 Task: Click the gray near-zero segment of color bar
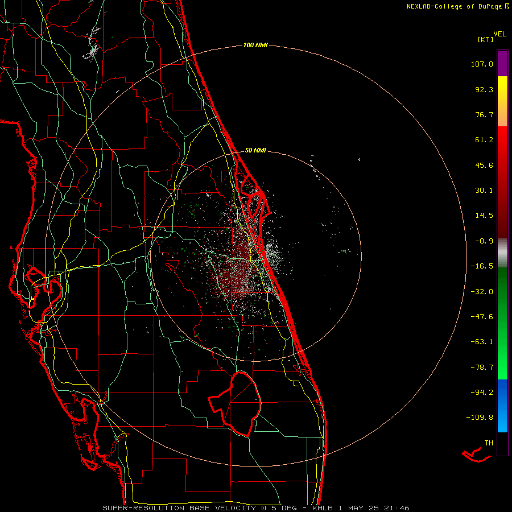pyautogui.click(x=502, y=253)
